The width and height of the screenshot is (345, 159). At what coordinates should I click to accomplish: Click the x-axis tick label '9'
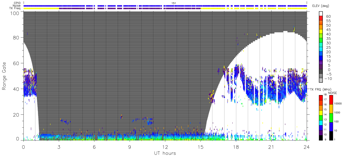click(x=130, y=147)
